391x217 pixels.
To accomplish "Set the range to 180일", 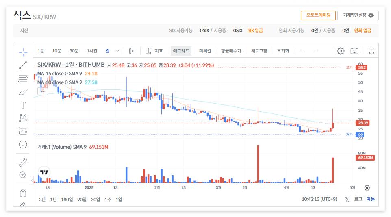I will coord(67,200).
